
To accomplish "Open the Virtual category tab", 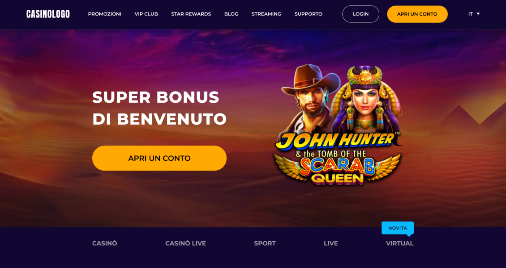I will (399, 243).
